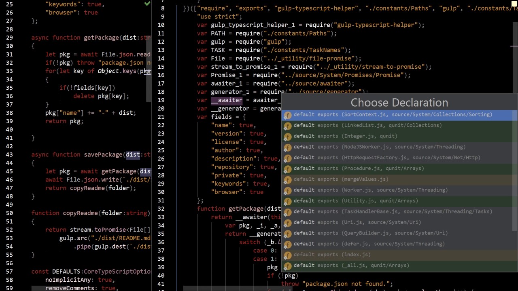Click return pkg statement on line 39
Viewport: 518px width, 291px height.
[x=64, y=121]
